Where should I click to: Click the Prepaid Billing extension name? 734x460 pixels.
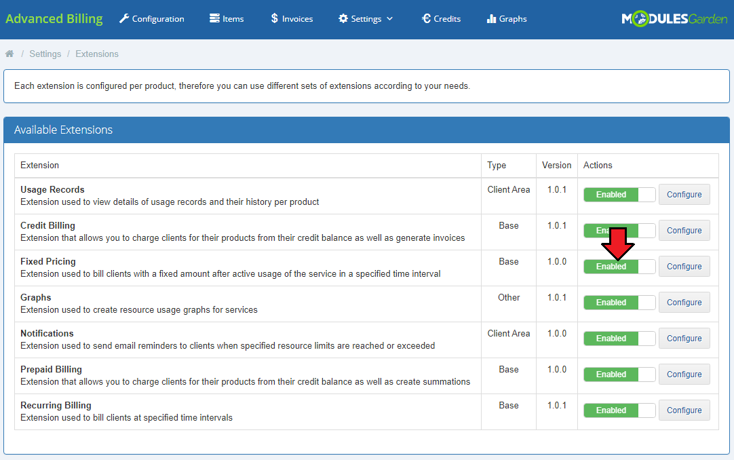pos(51,370)
